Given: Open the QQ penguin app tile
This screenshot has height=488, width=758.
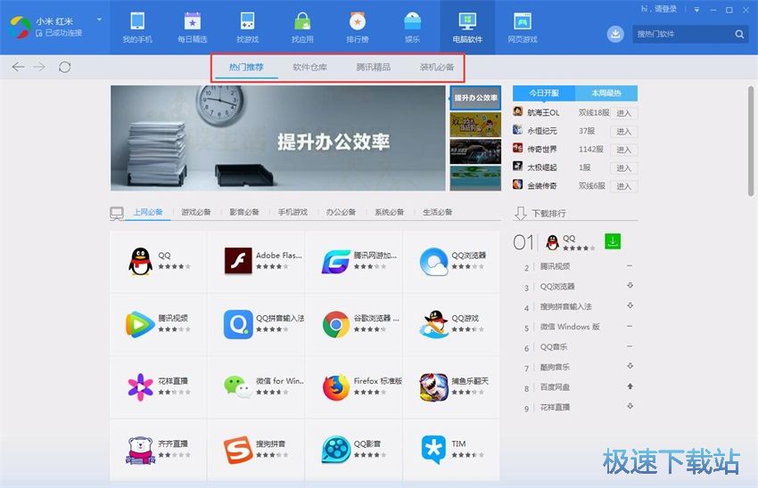Looking at the screenshot, I should click(x=159, y=261).
